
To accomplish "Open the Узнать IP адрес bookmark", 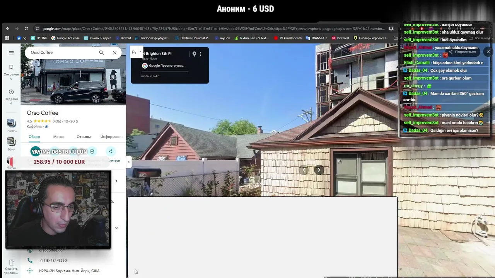I will 97,38.
